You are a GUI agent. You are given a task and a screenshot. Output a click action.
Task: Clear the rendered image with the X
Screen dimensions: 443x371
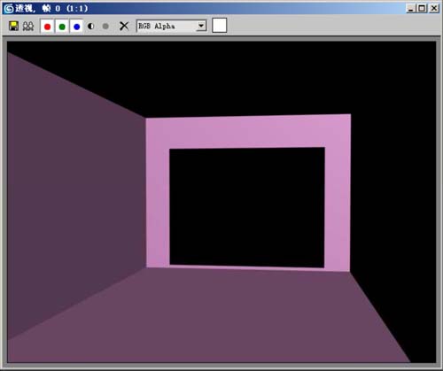[x=124, y=26]
